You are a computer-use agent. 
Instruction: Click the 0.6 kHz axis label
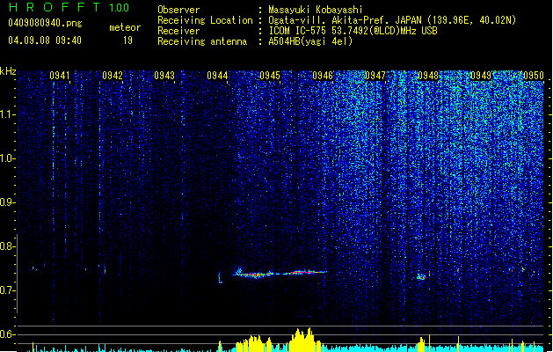point(7,334)
